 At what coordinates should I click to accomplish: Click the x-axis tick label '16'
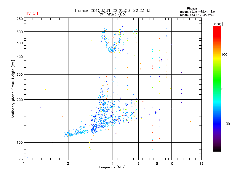(x=201, y=163)
